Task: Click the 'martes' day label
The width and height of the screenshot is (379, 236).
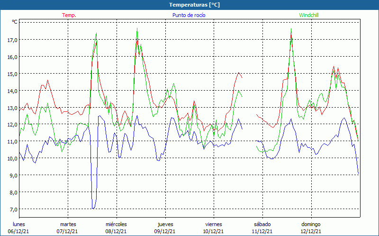Action: coord(68,224)
